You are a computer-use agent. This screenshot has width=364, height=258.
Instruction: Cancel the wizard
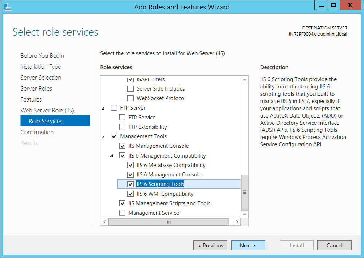click(x=334, y=245)
